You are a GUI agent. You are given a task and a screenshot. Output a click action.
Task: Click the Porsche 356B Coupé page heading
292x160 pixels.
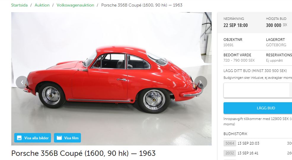83,153
